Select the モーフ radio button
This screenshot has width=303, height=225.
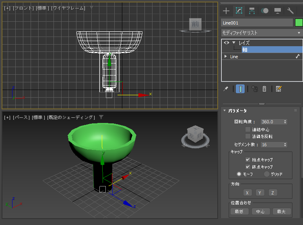click(239, 174)
